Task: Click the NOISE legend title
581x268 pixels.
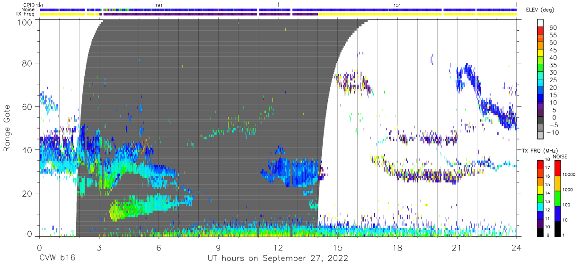Action: click(560, 156)
